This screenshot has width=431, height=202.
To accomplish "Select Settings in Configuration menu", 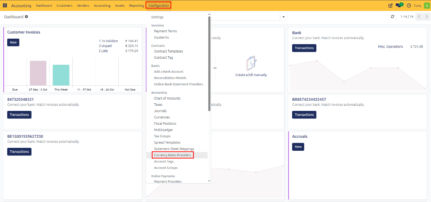I will [157, 17].
